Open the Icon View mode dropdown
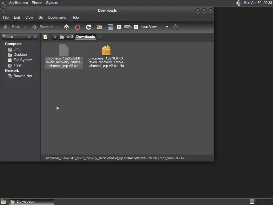 pyautogui.click(x=155, y=27)
